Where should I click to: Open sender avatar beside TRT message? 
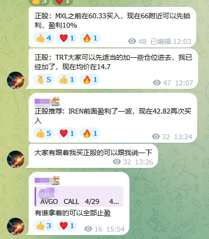16,80
